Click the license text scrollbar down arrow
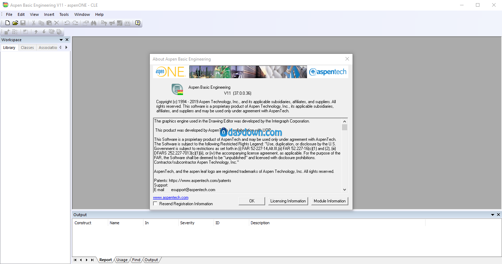This screenshot has width=502, height=264. point(344,189)
